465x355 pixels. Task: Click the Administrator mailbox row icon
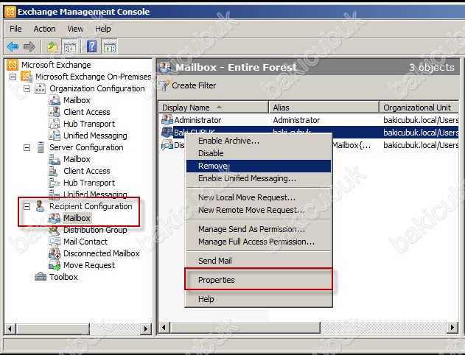click(x=167, y=120)
